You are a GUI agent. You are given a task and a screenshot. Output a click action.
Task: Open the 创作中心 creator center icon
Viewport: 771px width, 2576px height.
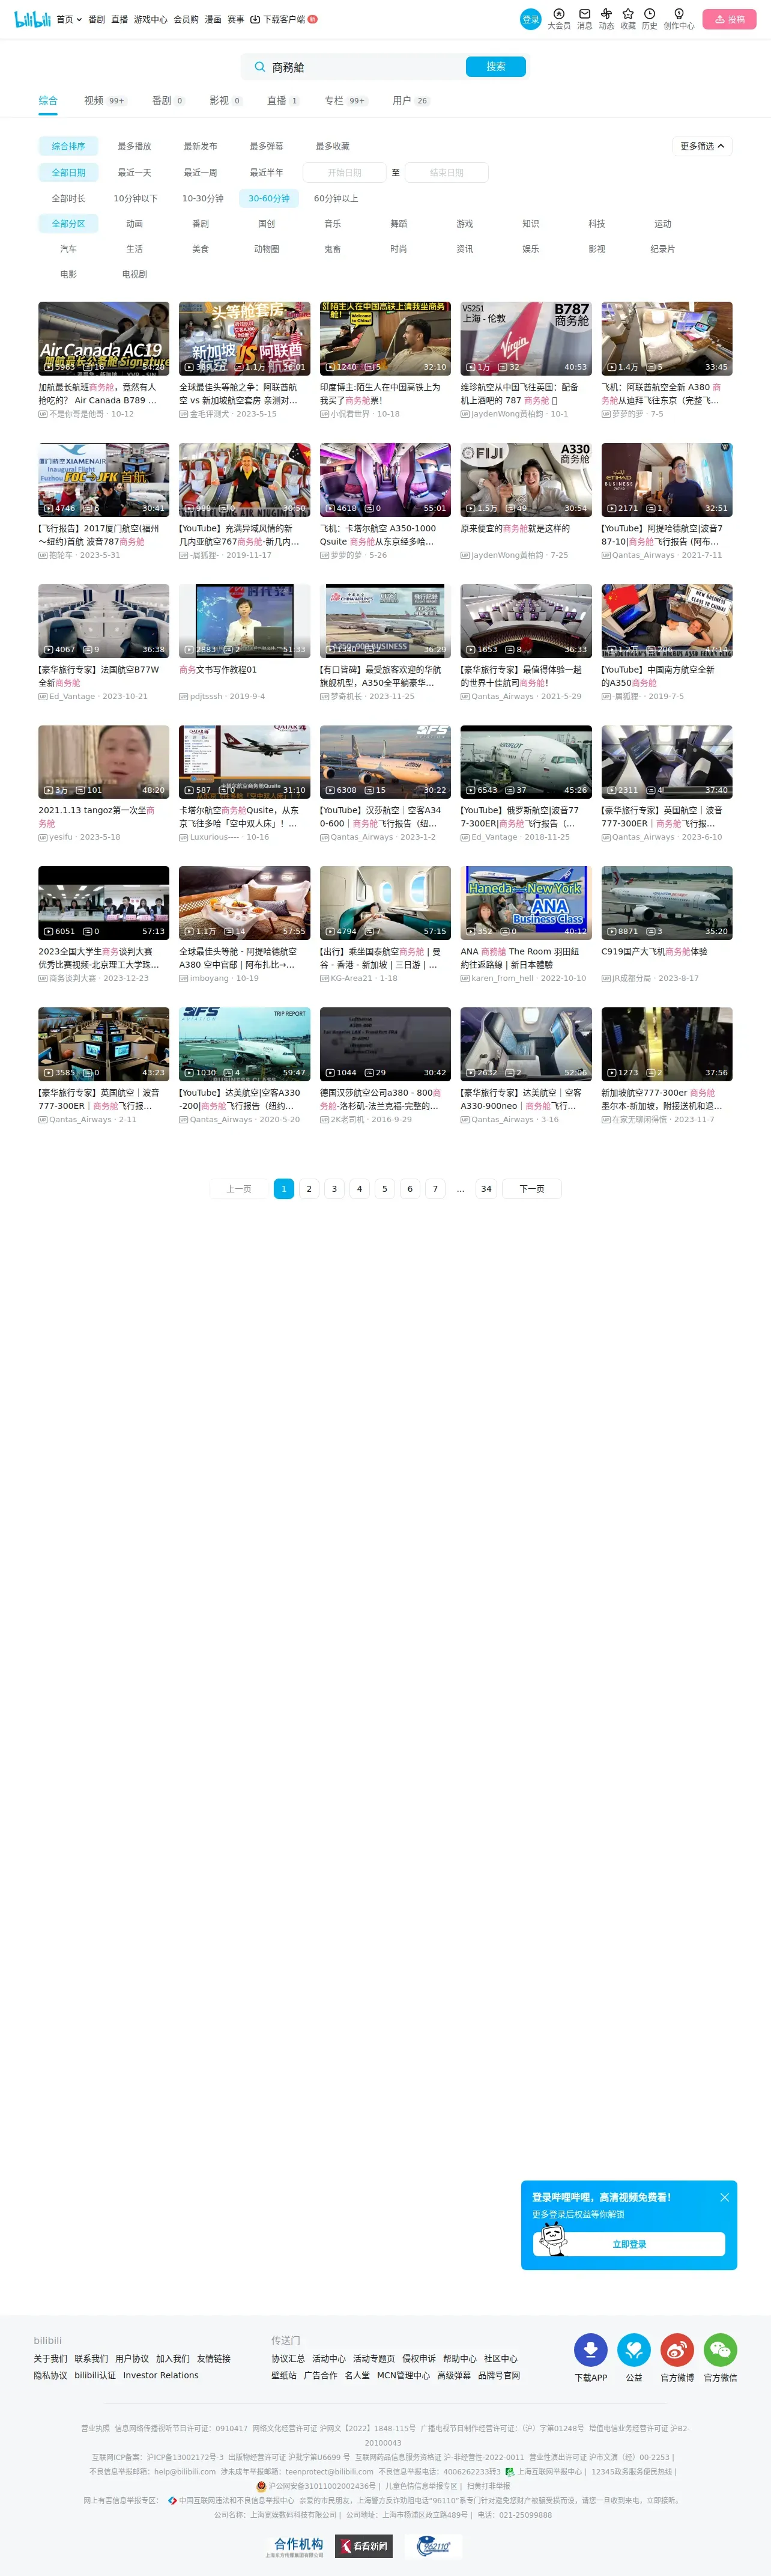679,14
